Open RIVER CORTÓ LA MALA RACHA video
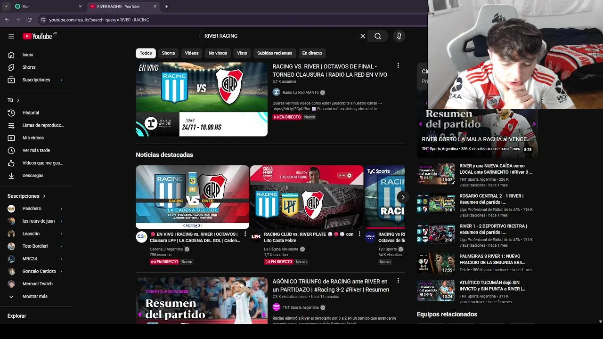603x339 pixels. [x=476, y=139]
